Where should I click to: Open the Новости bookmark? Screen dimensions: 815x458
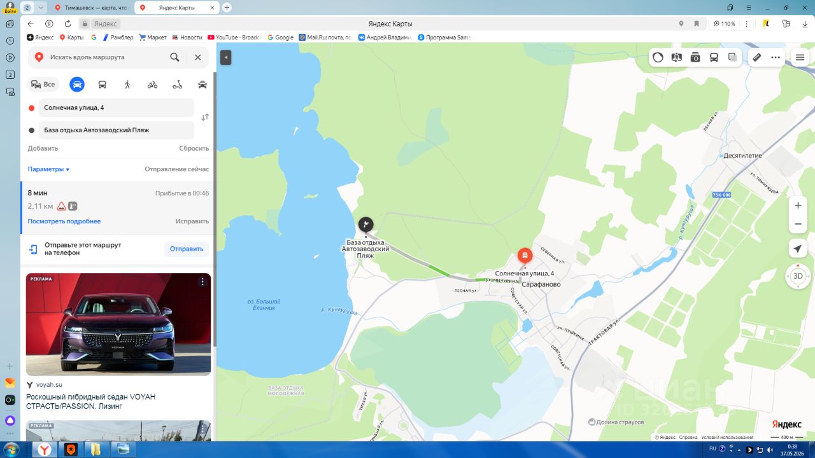click(187, 38)
